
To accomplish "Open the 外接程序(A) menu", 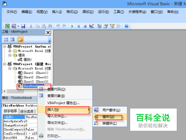I will click(137, 12).
